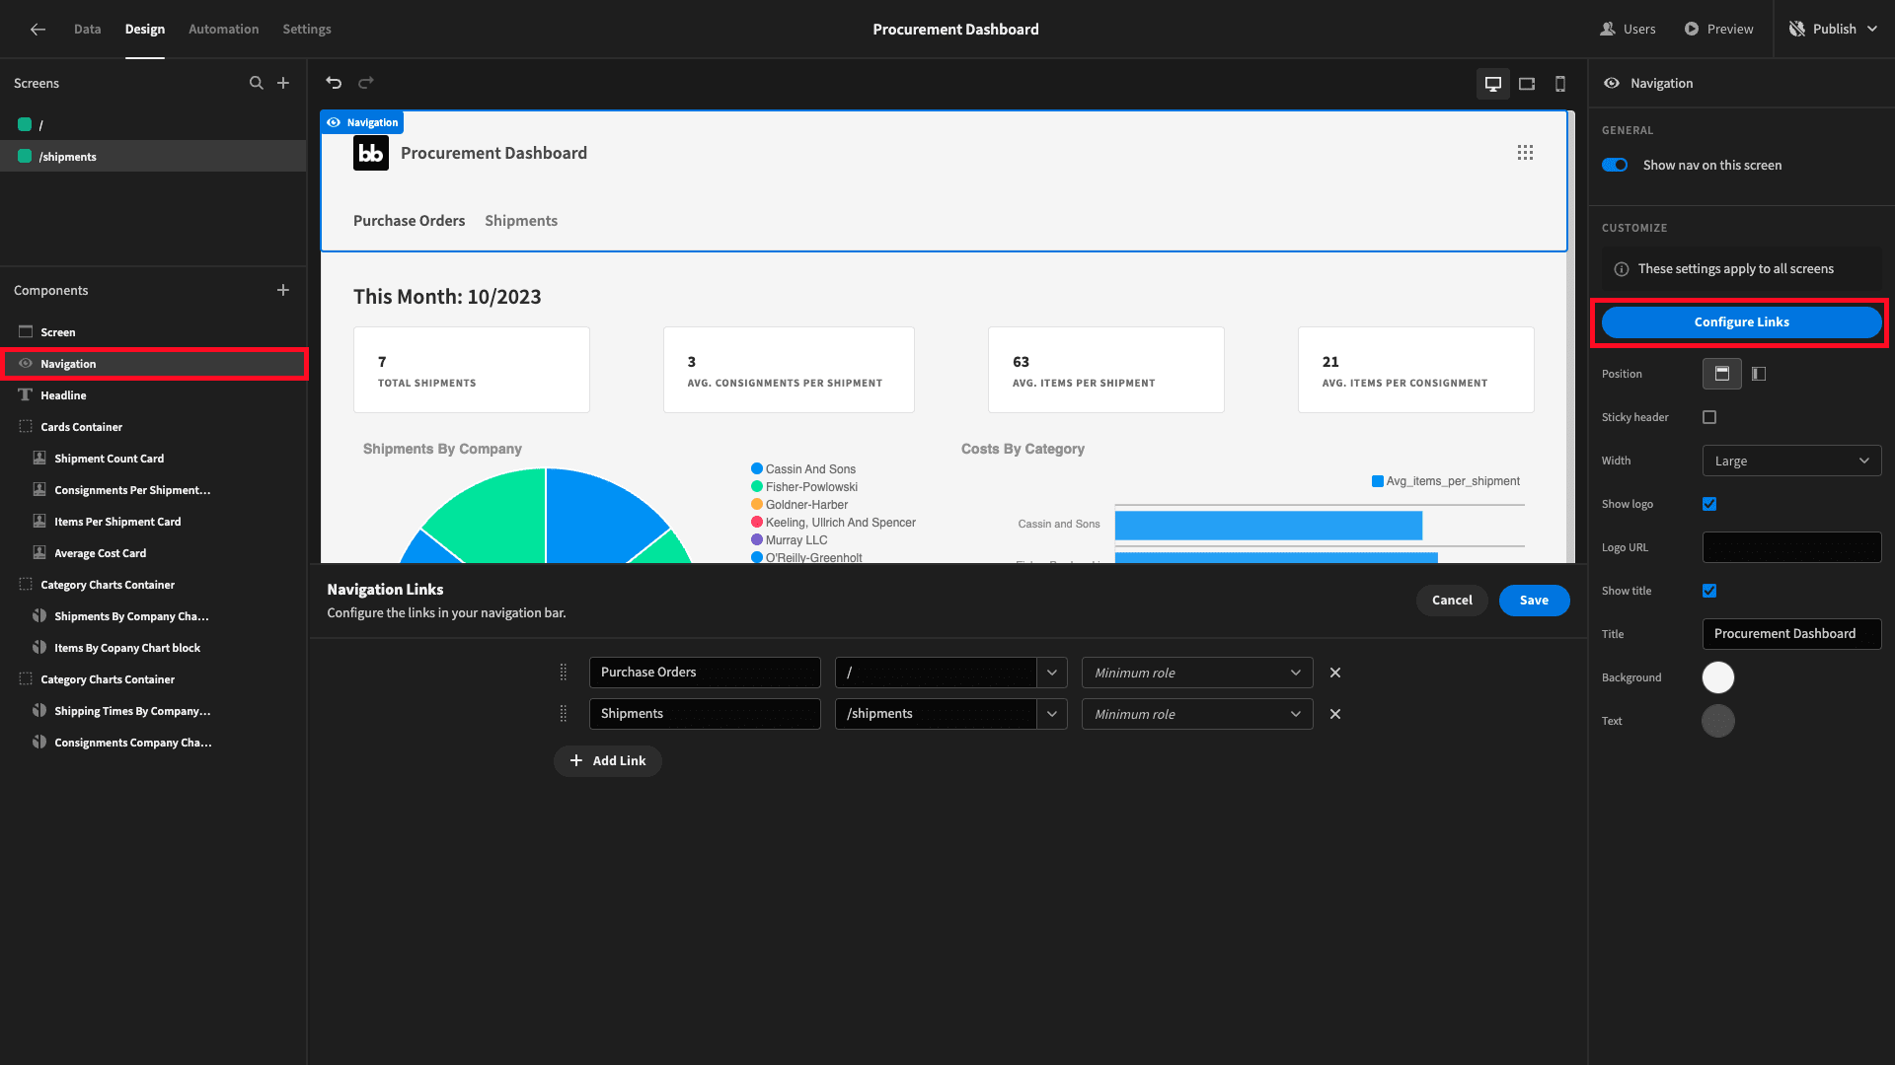The image size is (1895, 1065).
Task: Expand the /shipments URL dropdown
Action: point(1052,714)
